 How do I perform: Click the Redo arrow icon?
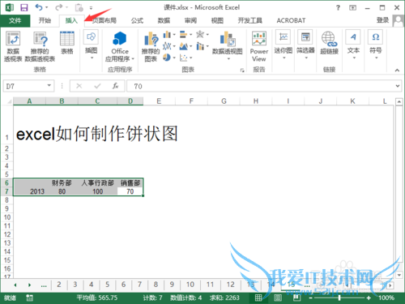coord(58,7)
